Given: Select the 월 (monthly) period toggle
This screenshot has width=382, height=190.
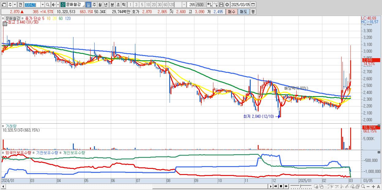Looking at the screenshot, I should click(x=100, y=5).
